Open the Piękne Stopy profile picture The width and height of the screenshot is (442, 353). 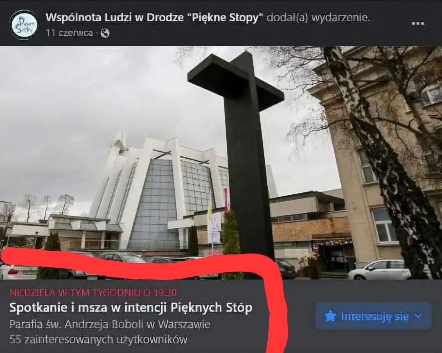click(x=23, y=23)
